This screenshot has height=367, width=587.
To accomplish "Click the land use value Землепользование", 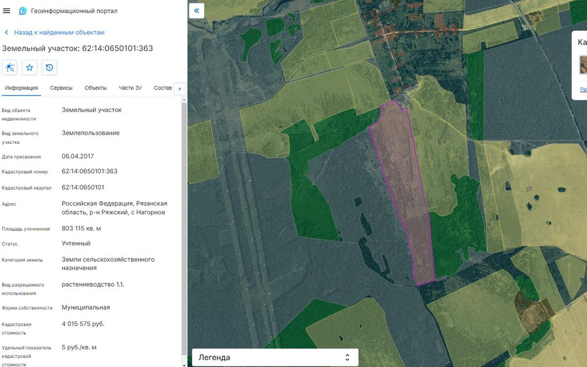I will pyautogui.click(x=90, y=133).
